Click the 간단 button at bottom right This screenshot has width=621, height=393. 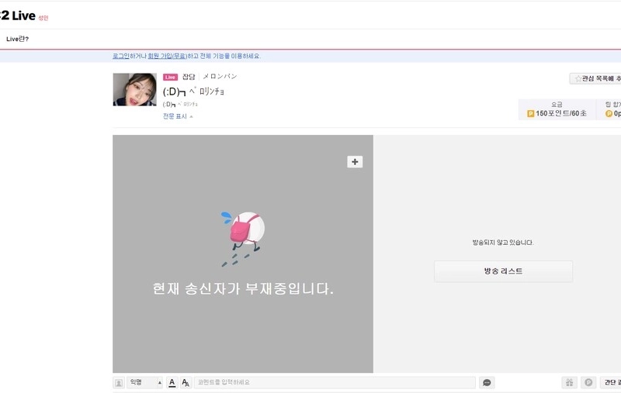click(611, 382)
